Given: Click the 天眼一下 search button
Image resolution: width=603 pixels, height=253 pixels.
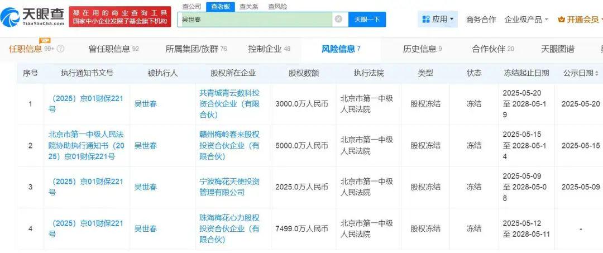Looking at the screenshot, I should (x=367, y=19).
